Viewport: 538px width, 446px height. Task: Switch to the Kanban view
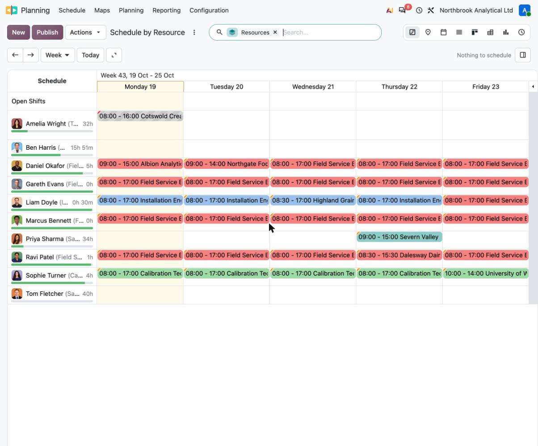point(475,32)
